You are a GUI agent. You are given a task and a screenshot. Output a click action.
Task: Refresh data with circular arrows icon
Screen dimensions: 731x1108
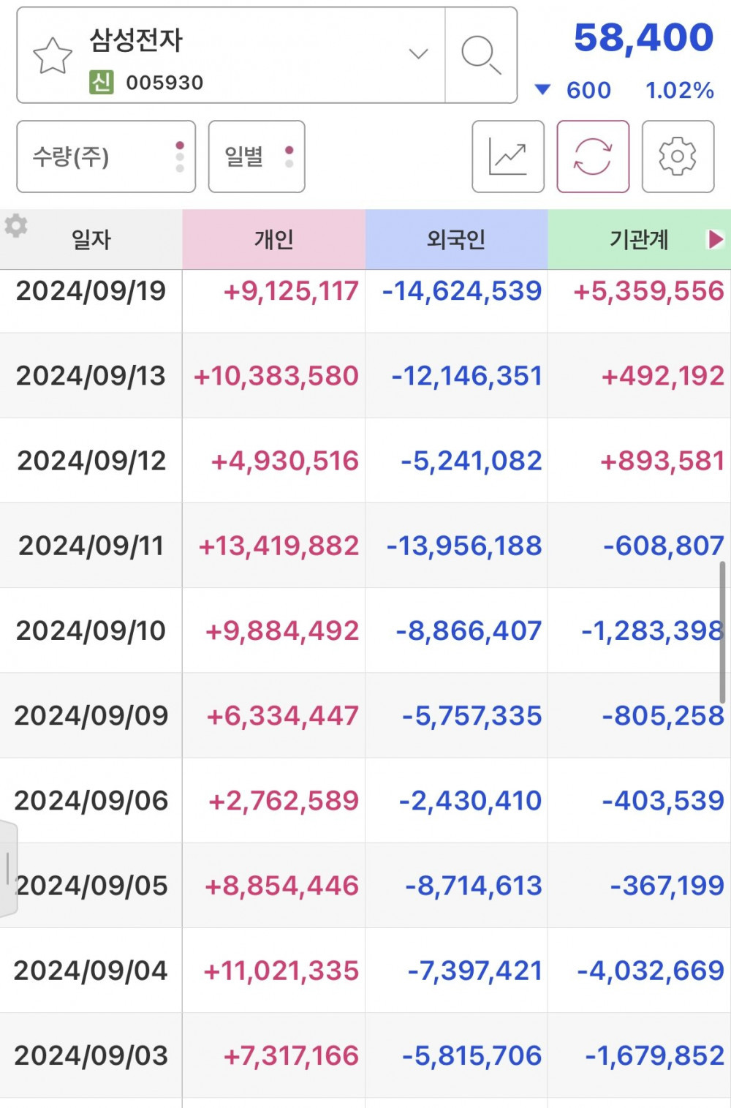pos(593,157)
